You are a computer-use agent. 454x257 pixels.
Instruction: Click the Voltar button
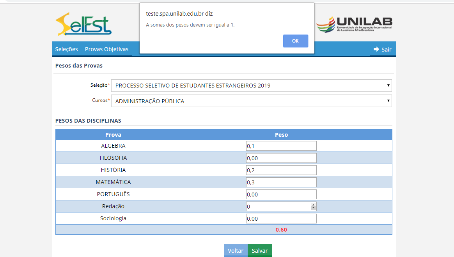[x=236, y=251]
